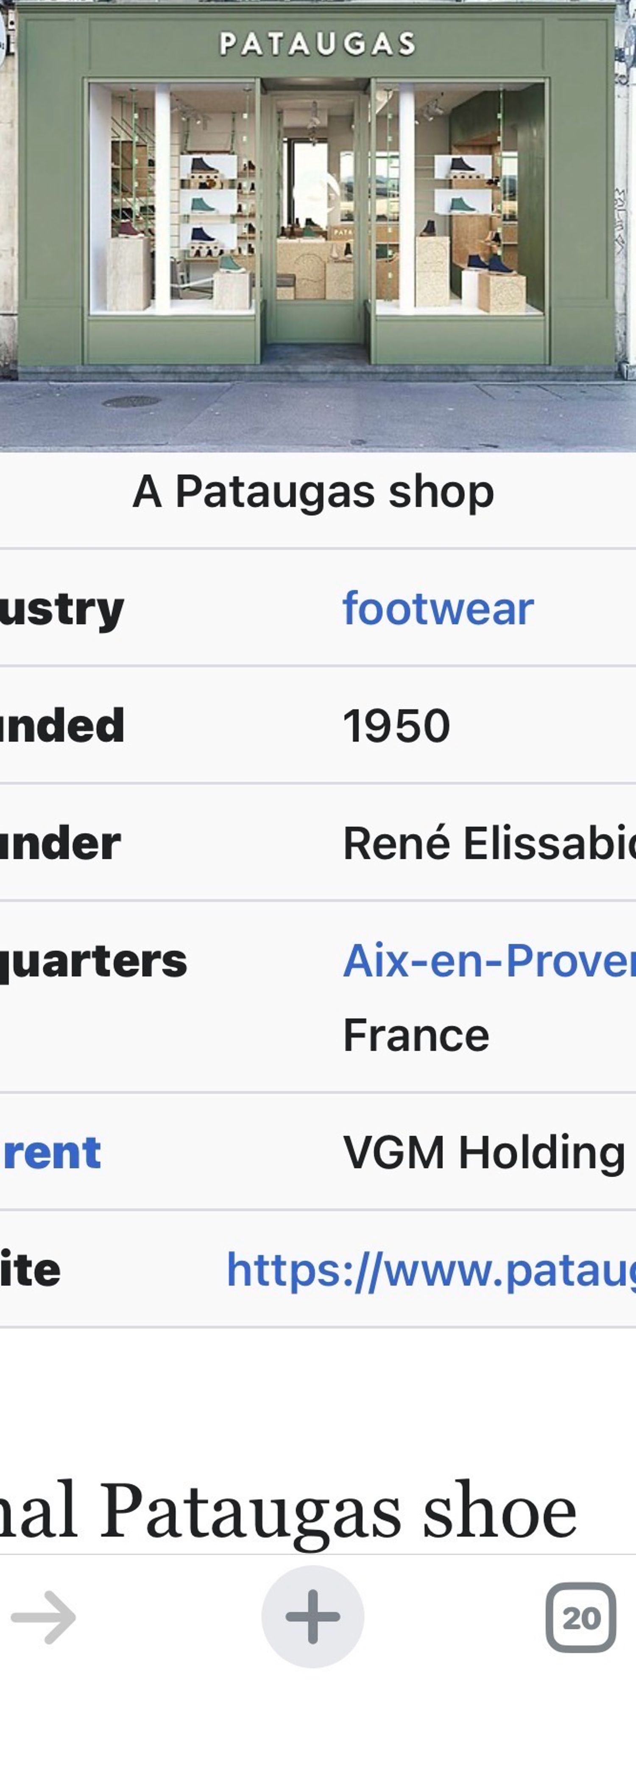Tap the Headquarters row label
The height and width of the screenshot is (1778, 636).
[94, 960]
